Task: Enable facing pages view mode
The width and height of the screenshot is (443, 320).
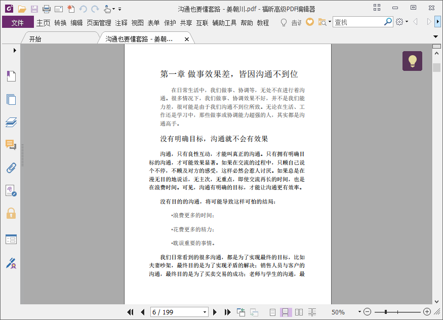Action: pyautogui.click(x=299, y=312)
